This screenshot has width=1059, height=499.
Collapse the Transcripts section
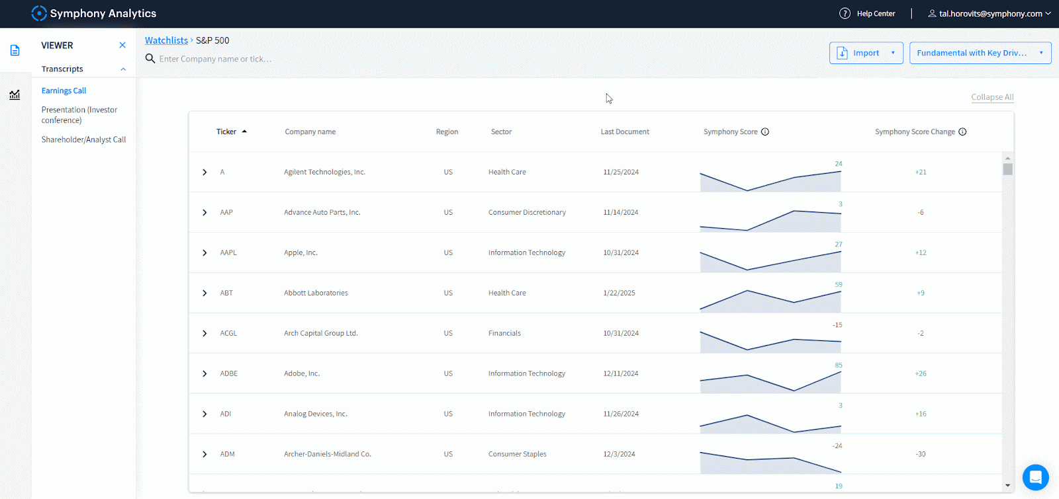click(123, 69)
